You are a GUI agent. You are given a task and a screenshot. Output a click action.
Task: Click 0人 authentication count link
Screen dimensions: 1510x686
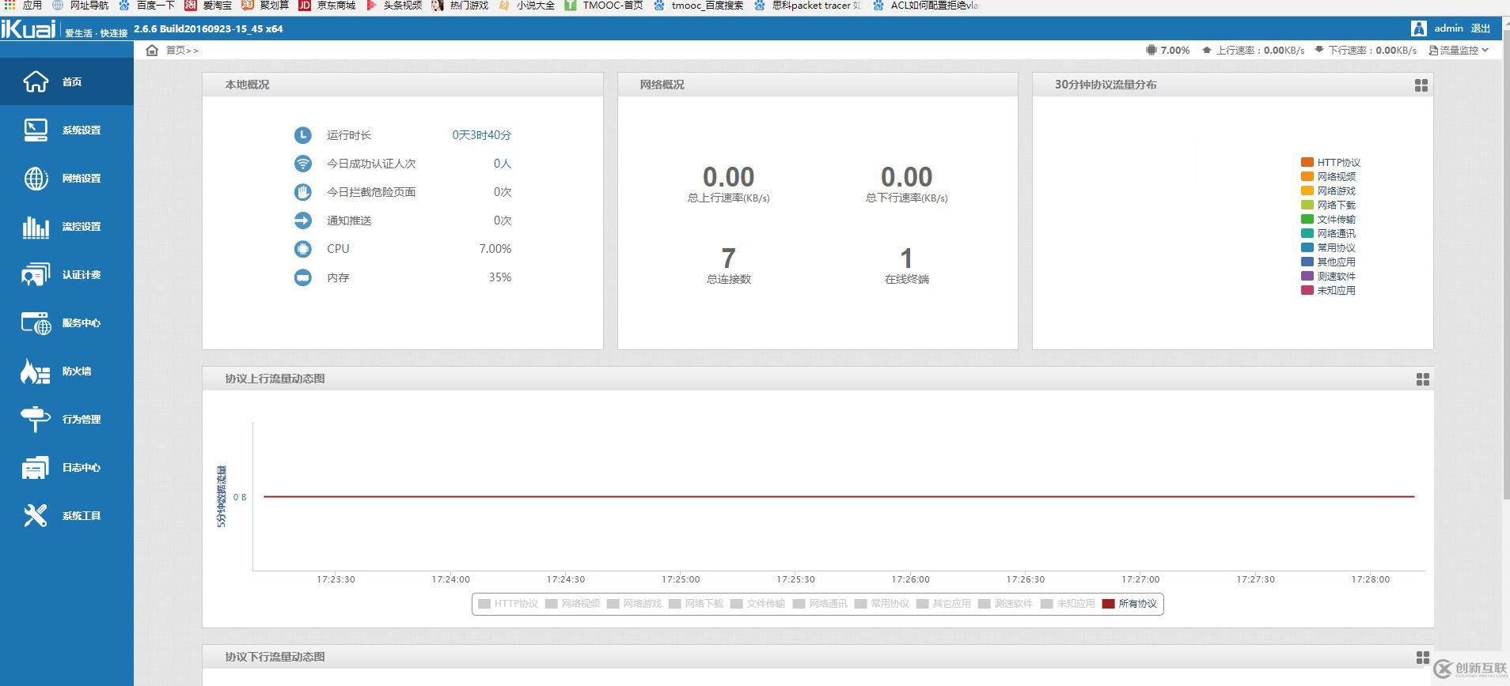pos(503,164)
